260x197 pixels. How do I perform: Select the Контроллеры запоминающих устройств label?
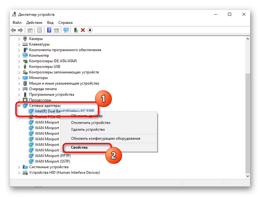tap(64, 72)
